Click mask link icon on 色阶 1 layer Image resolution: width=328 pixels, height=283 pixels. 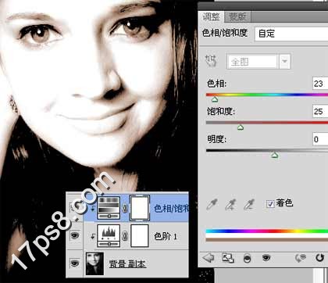pyautogui.click(x=125, y=236)
